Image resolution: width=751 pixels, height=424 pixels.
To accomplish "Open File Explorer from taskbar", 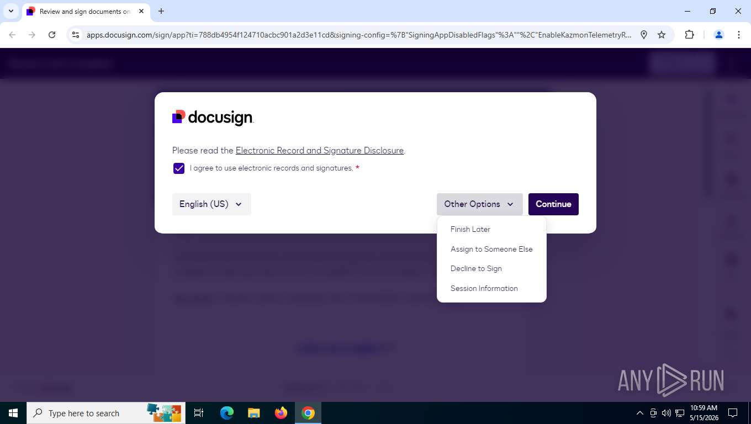I will (253, 413).
